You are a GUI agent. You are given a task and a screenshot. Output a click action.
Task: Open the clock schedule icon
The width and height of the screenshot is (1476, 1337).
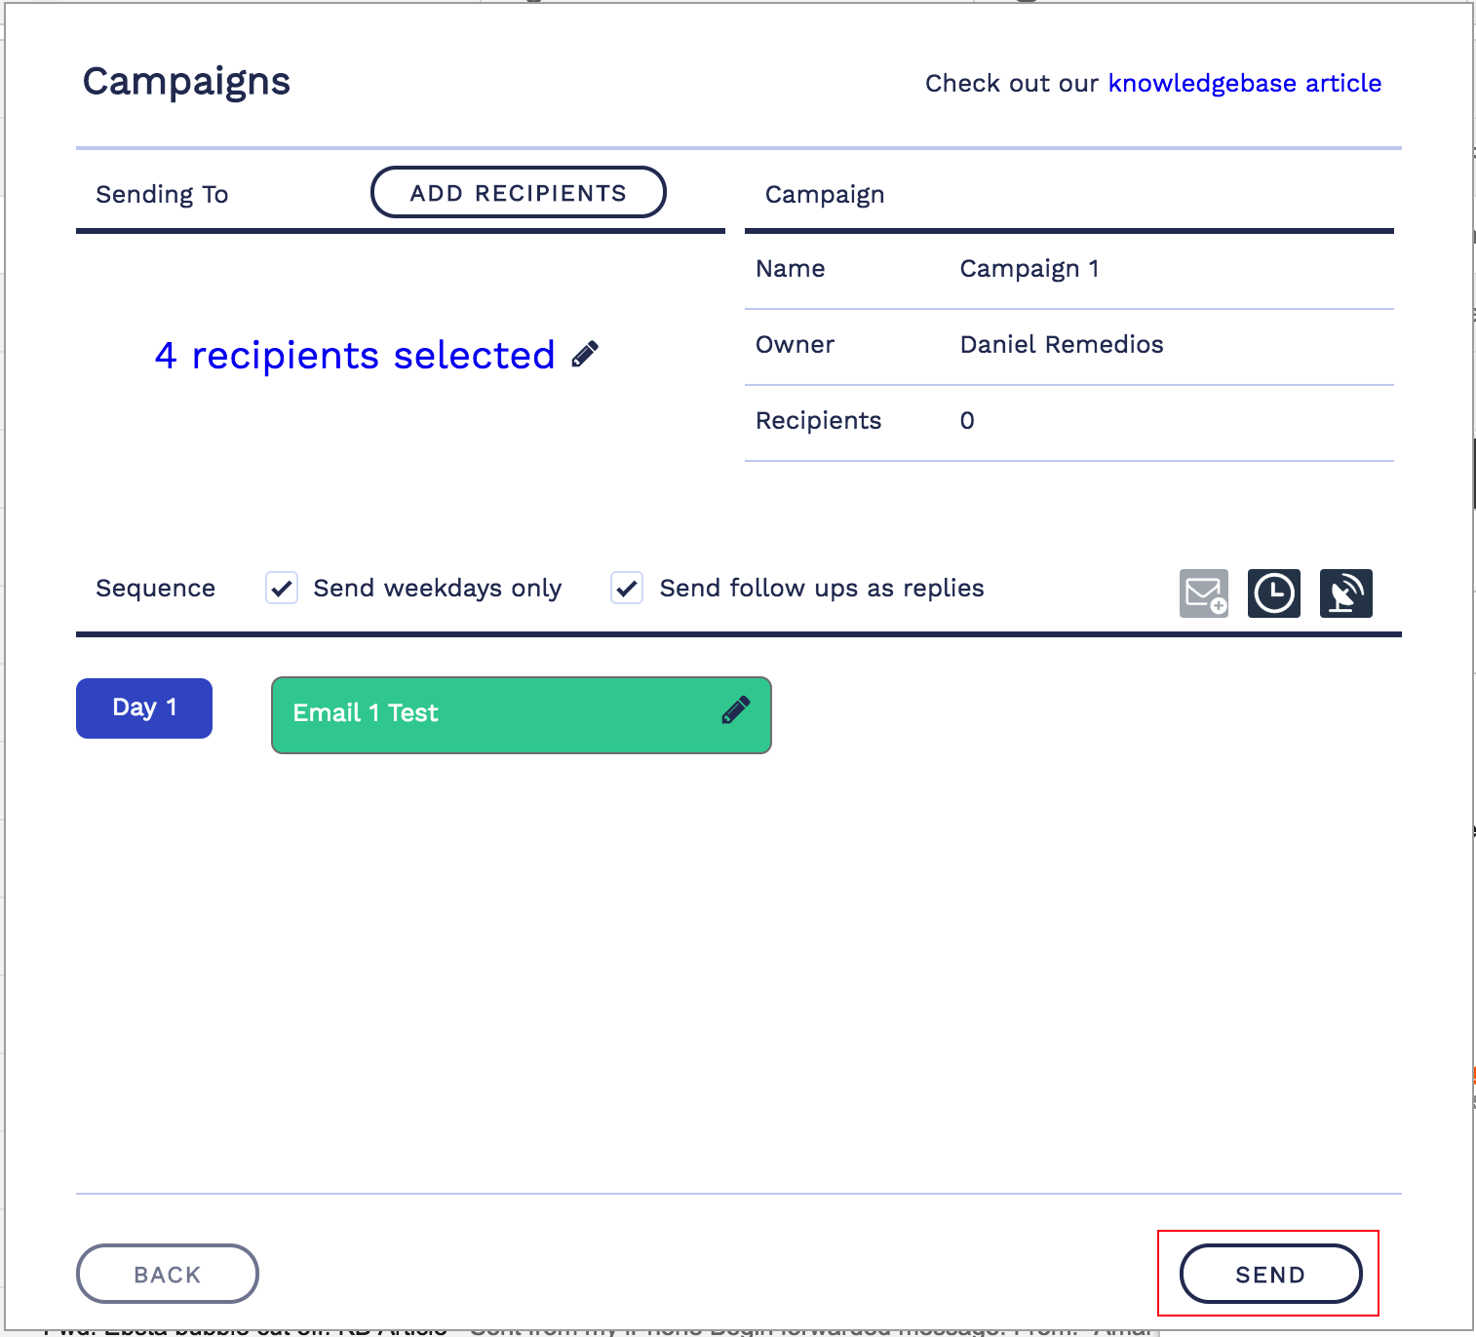pyautogui.click(x=1274, y=593)
